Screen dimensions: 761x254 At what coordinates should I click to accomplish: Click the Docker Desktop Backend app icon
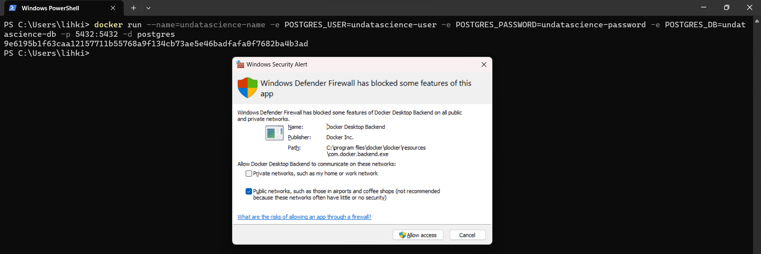(x=274, y=133)
